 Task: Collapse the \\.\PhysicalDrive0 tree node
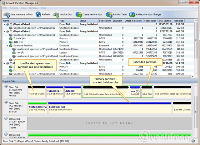[4, 24]
